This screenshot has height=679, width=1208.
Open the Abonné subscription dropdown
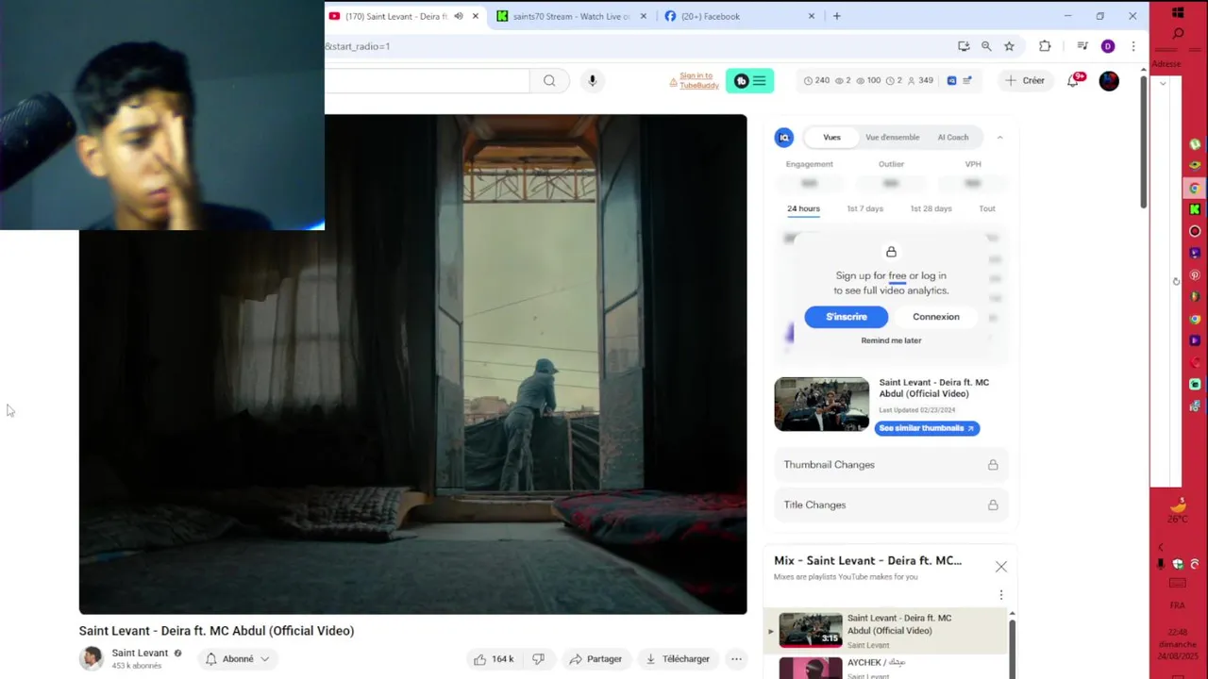pos(238,659)
